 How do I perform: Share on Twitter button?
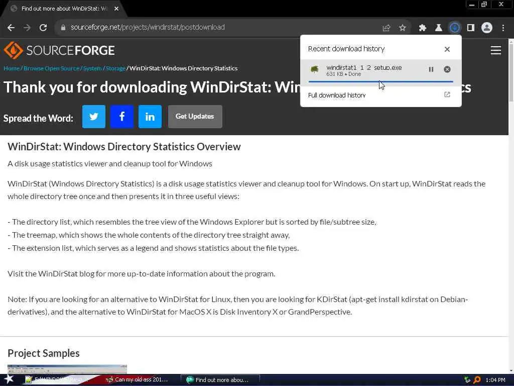pos(94,117)
